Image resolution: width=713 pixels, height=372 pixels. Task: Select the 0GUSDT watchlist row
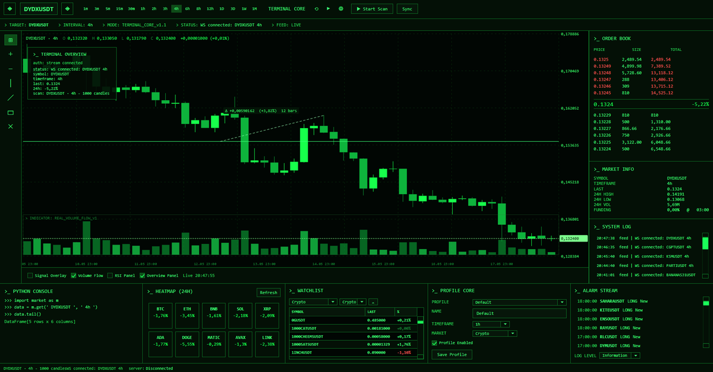[x=353, y=320]
